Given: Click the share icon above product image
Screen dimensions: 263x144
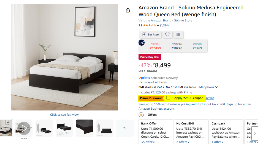Looking at the screenshot, I should pos(128,10).
